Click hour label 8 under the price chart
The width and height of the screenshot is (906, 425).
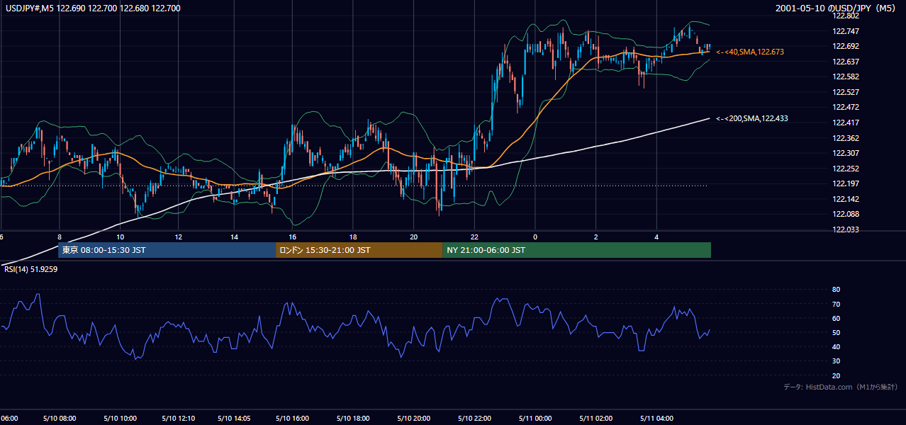(60, 237)
